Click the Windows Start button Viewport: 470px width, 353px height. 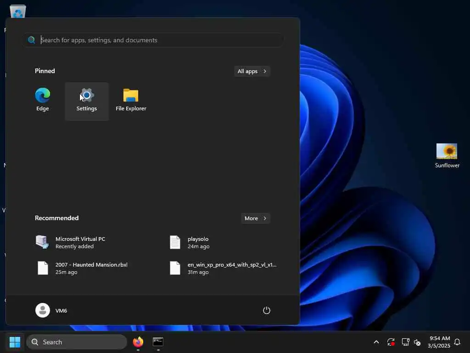click(15, 342)
